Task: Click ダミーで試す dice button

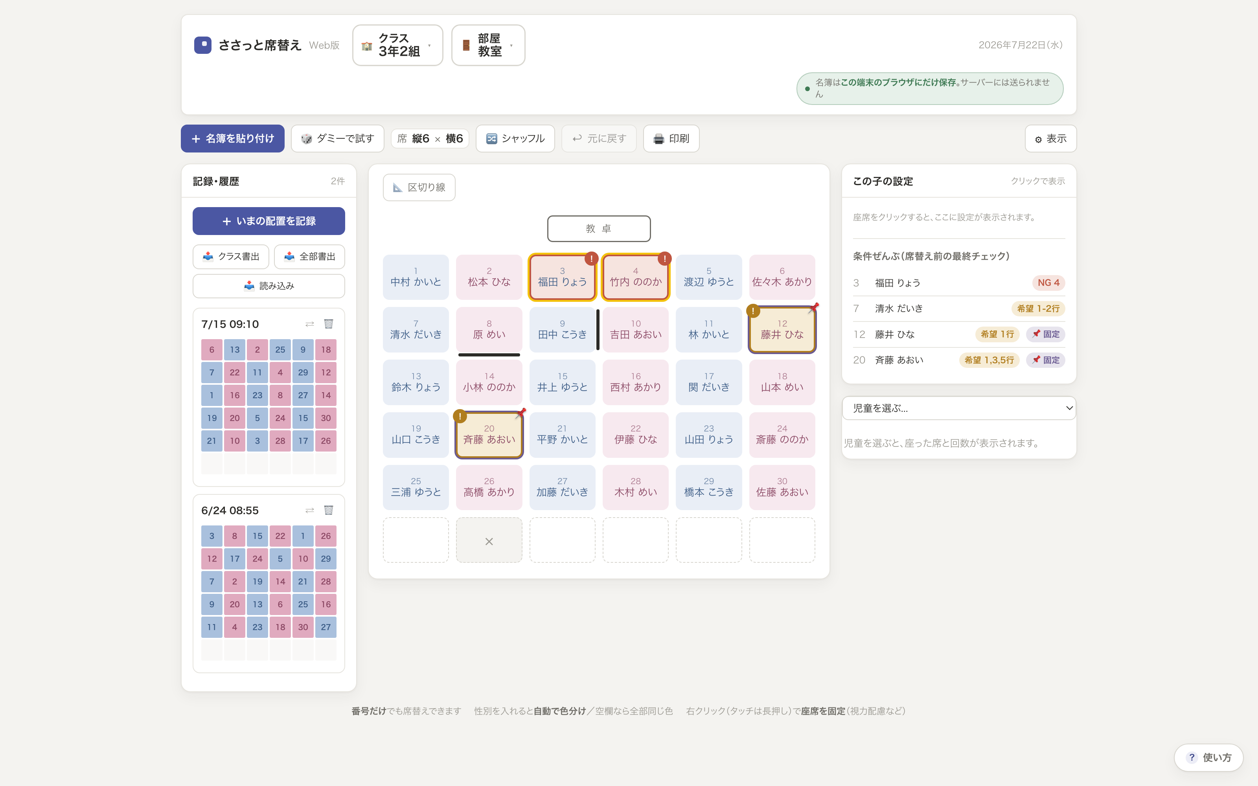Action: click(x=337, y=139)
